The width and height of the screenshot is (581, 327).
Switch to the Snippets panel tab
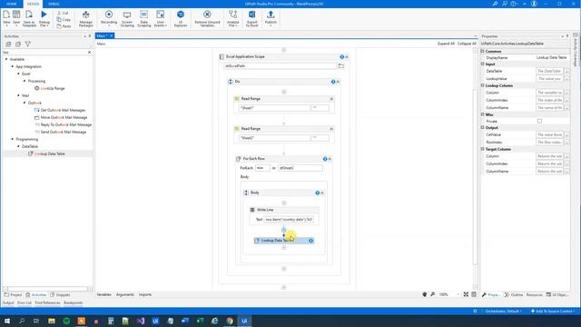[x=60, y=295]
